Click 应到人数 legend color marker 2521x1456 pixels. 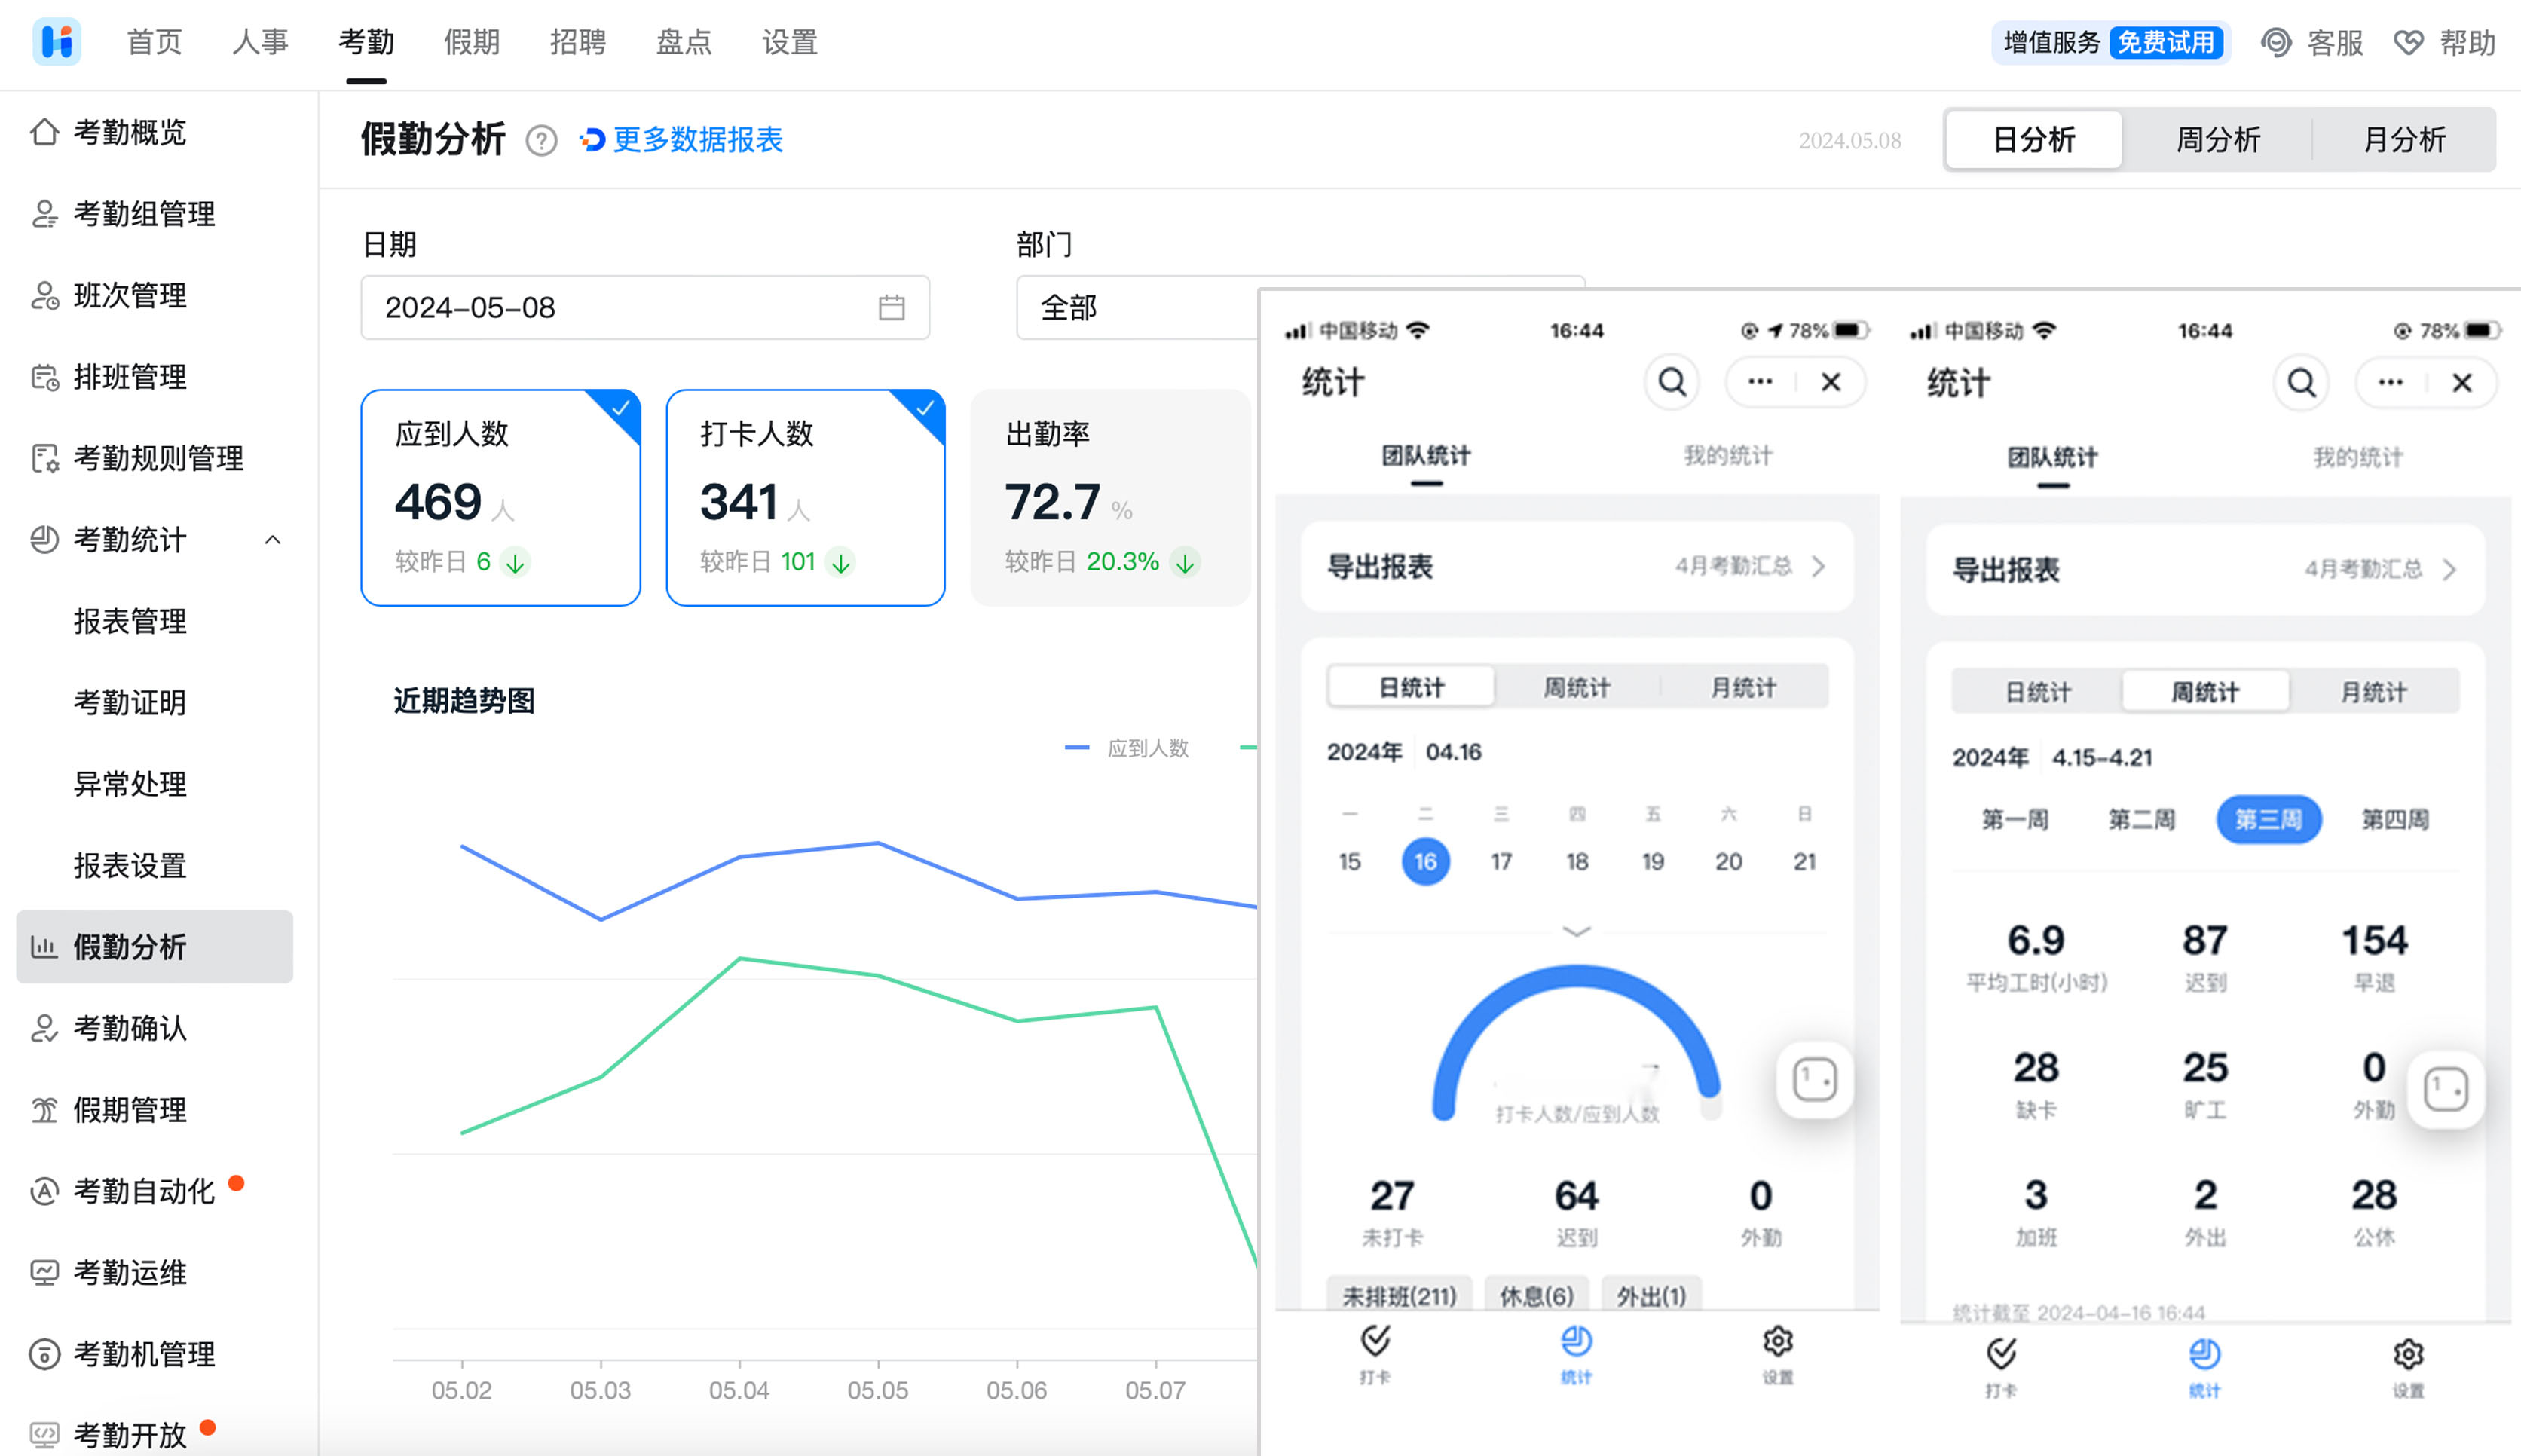tap(1076, 747)
